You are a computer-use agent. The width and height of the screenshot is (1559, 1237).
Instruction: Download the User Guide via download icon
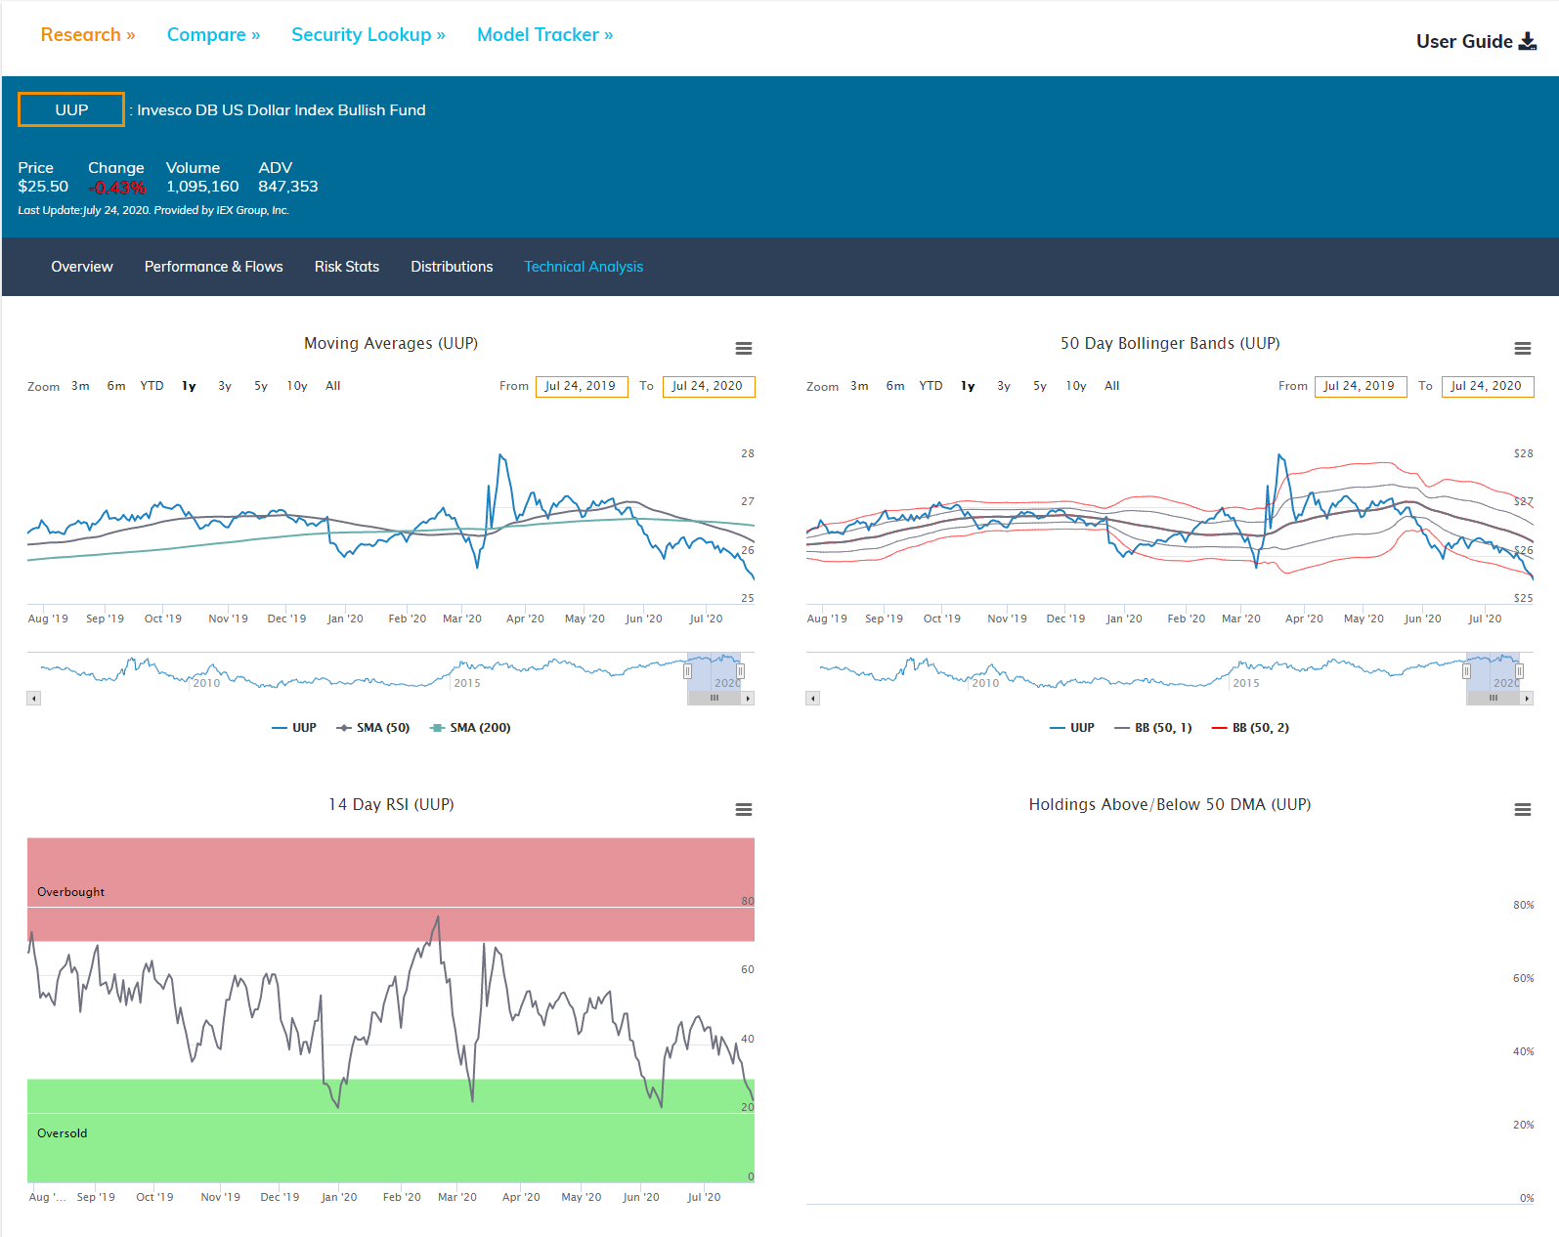[x=1528, y=41]
